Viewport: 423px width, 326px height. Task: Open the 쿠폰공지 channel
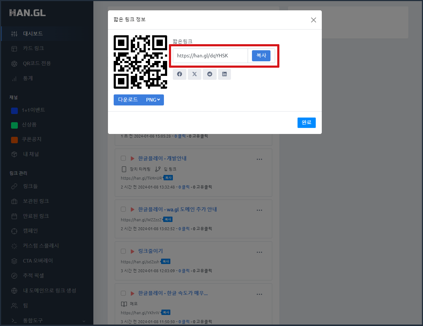[x=32, y=139]
